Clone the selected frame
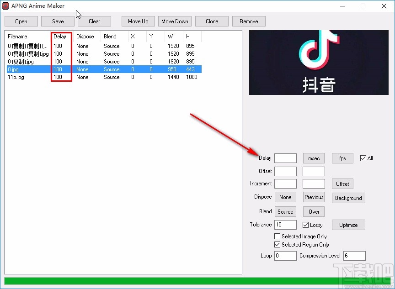Viewport: 395px width, 289px height. [x=211, y=21]
